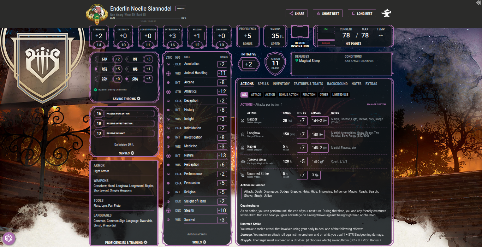
Task: Toggle the Attack filter in Actions
Action: [256, 95]
